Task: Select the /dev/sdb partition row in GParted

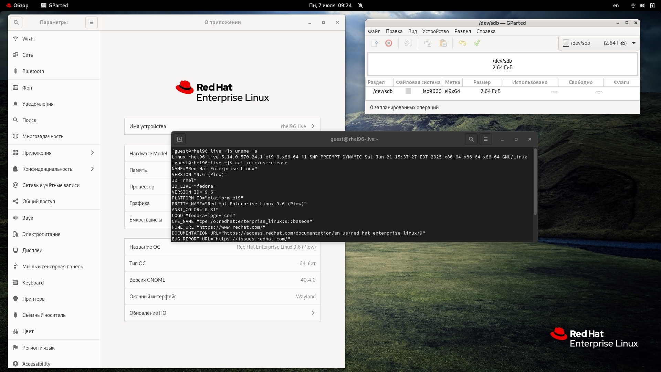Action: [502, 91]
